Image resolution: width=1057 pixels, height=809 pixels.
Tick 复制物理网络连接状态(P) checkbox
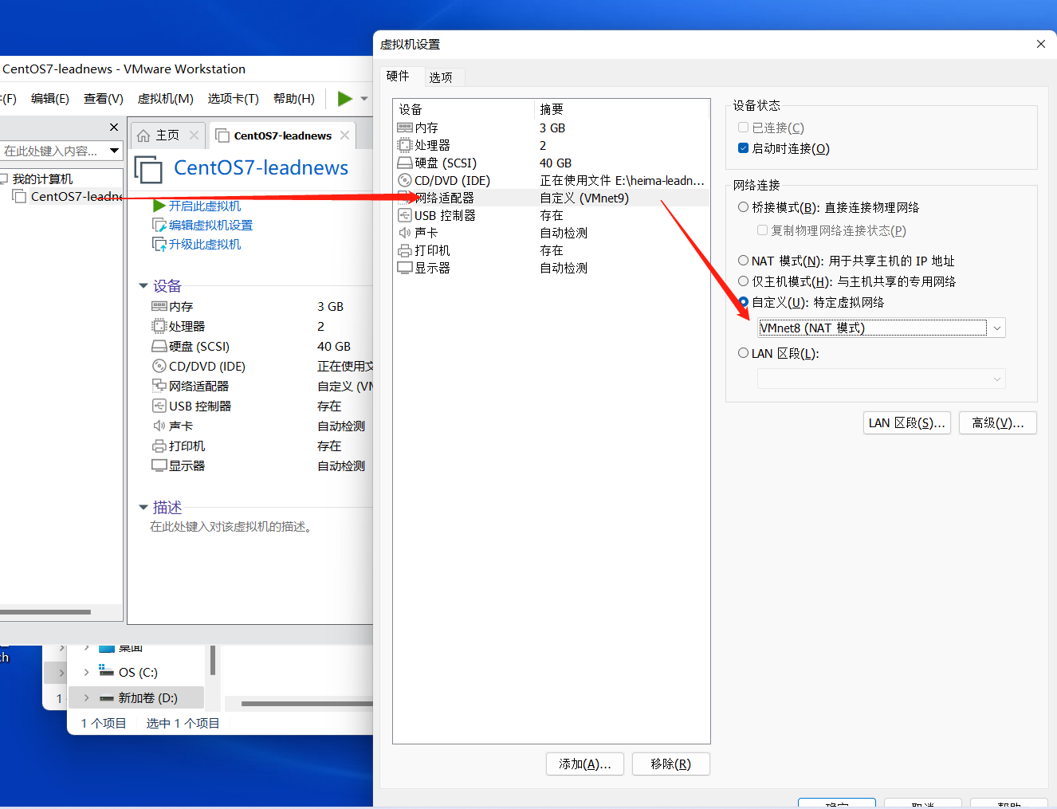click(762, 230)
